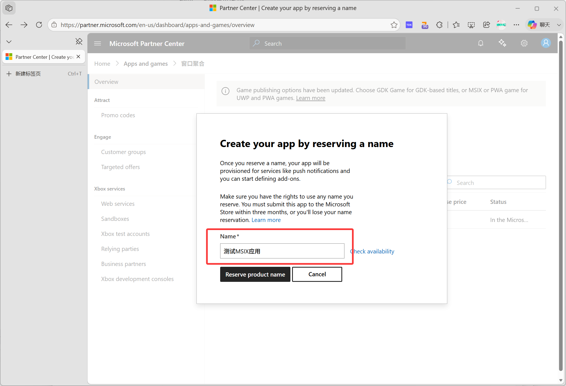Click the Name input field

pyautogui.click(x=282, y=251)
